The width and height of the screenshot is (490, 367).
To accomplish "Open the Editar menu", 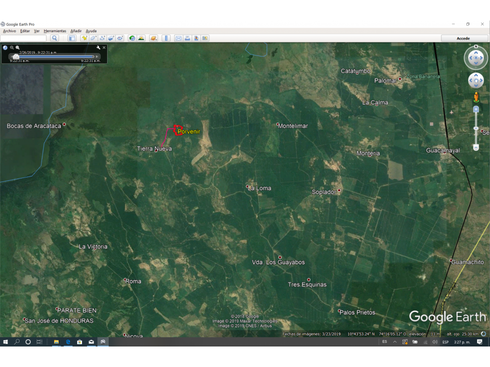I will pos(25,31).
